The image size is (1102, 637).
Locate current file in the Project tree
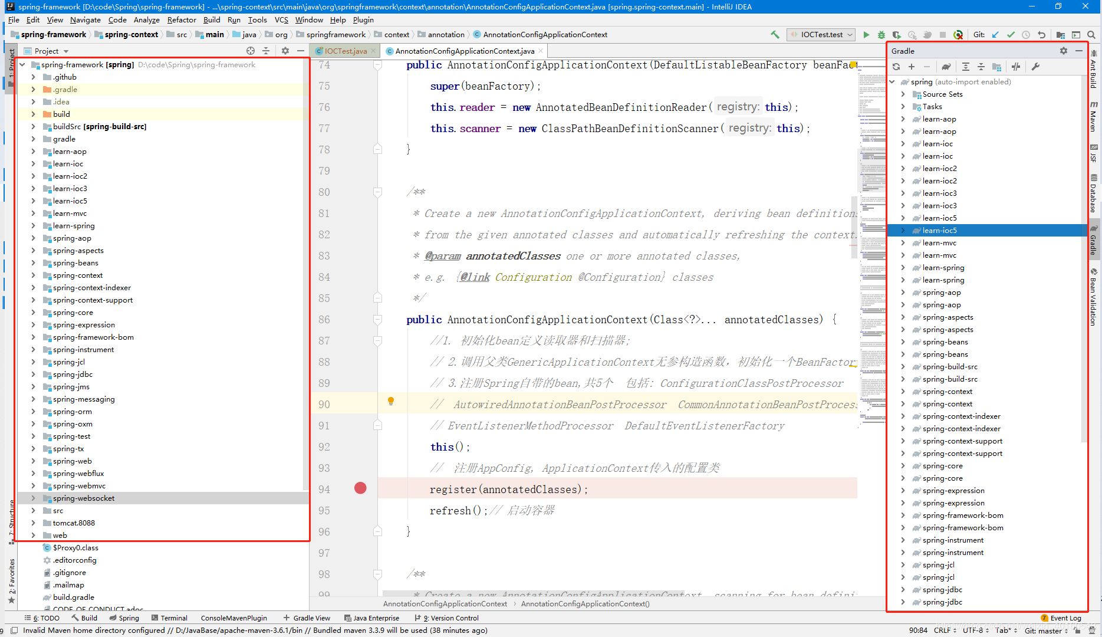click(x=251, y=51)
